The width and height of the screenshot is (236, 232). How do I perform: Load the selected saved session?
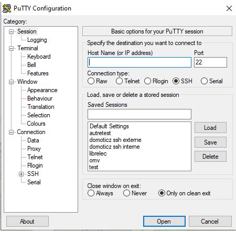pyautogui.click(x=210, y=128)
